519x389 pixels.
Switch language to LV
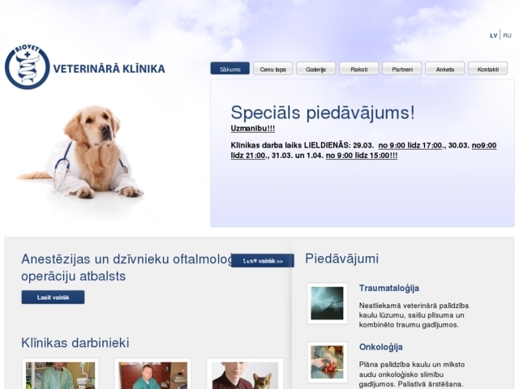point(493,36)
